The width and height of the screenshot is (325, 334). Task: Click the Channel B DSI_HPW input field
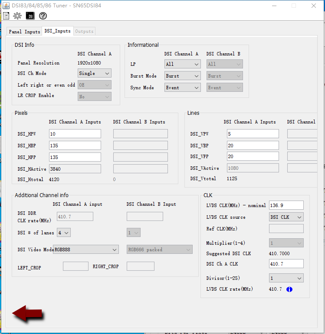pyautogui.click(x=141, y=134)
